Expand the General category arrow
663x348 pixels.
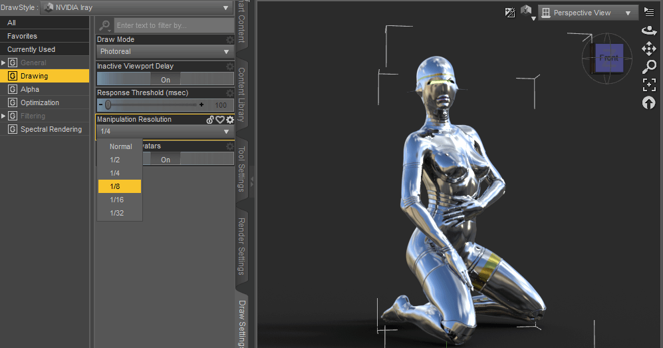(x=3, y=63)
